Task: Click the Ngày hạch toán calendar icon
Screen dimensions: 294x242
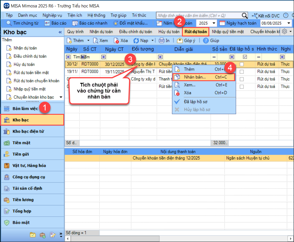Action: click(222, 23)
